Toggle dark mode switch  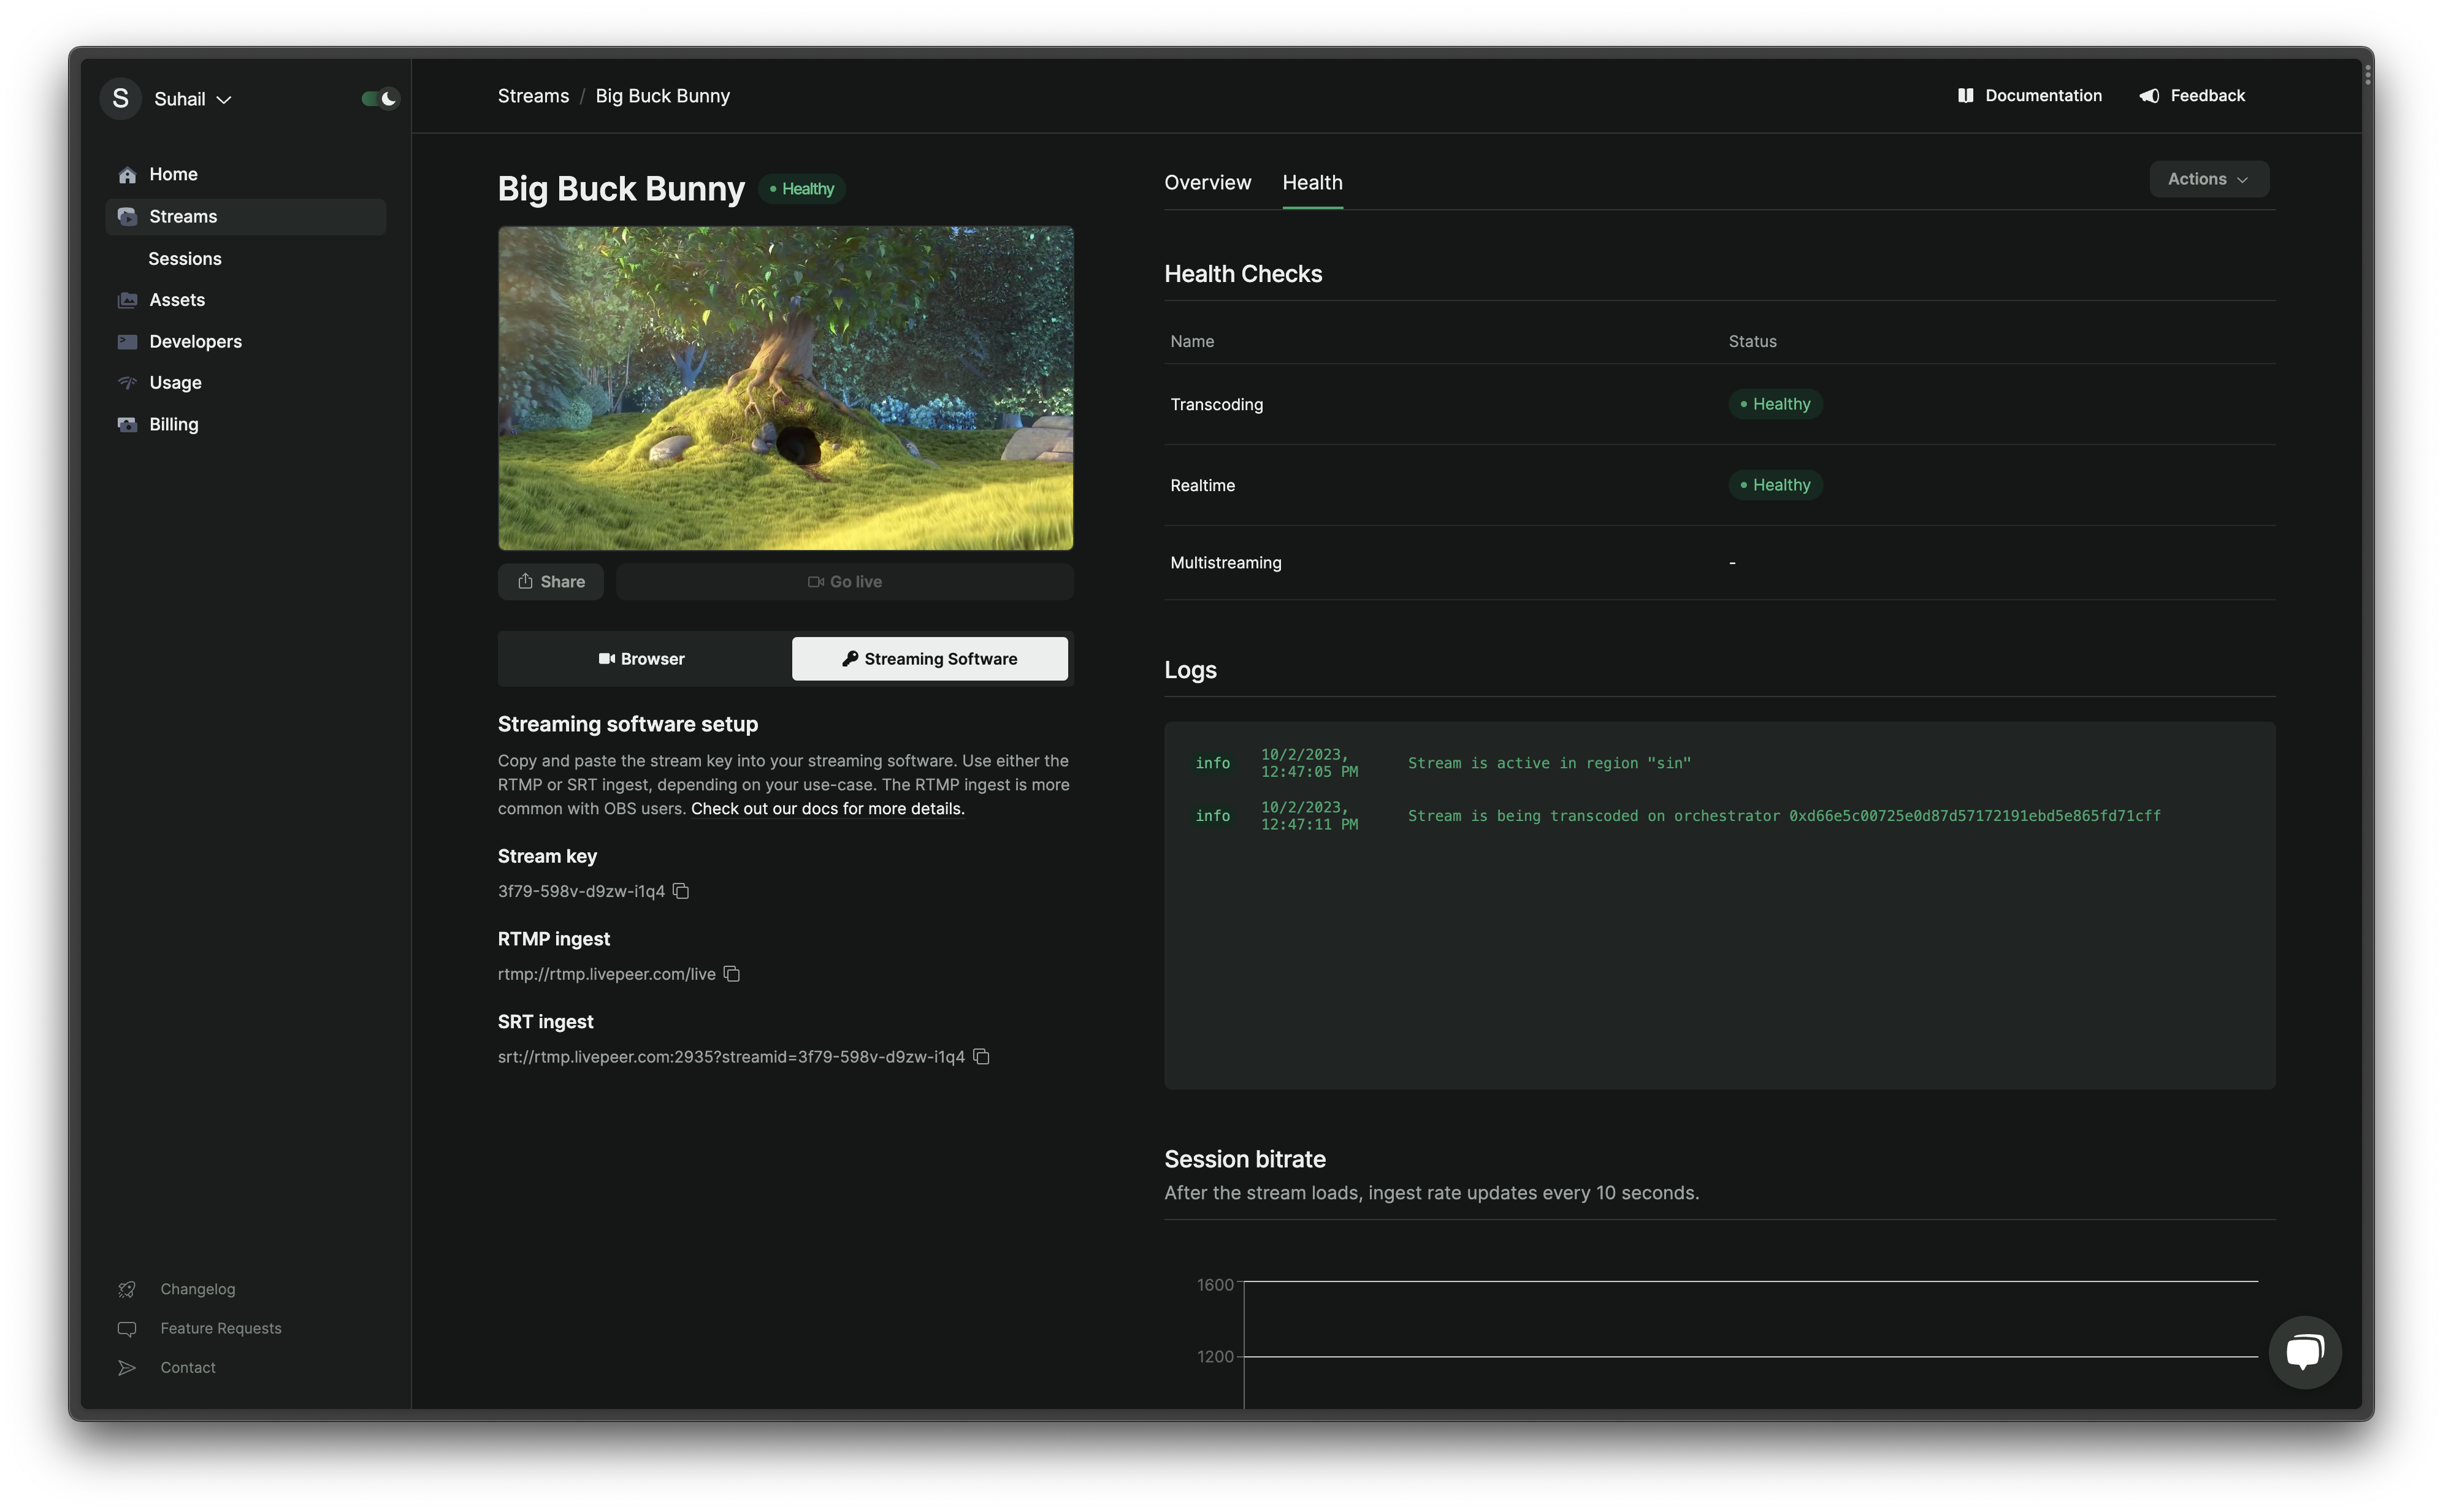point(380,98)
